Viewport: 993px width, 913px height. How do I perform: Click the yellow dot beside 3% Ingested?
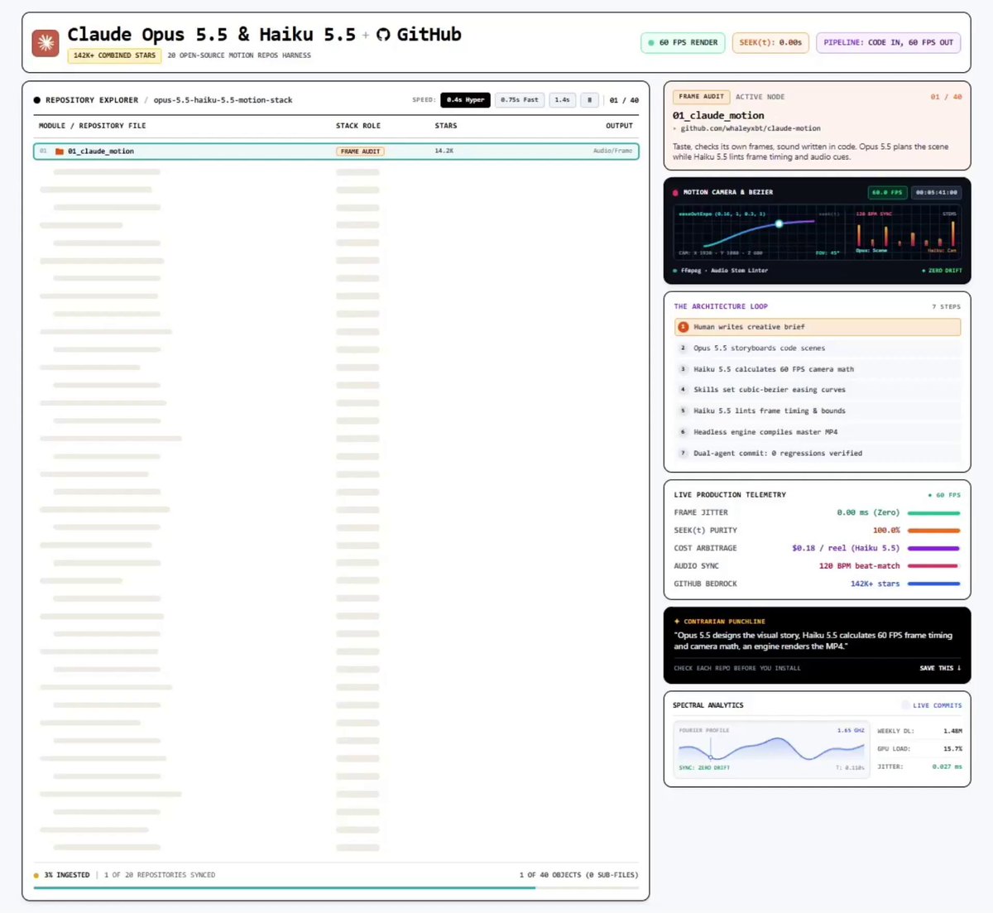(x=36, y=875)
